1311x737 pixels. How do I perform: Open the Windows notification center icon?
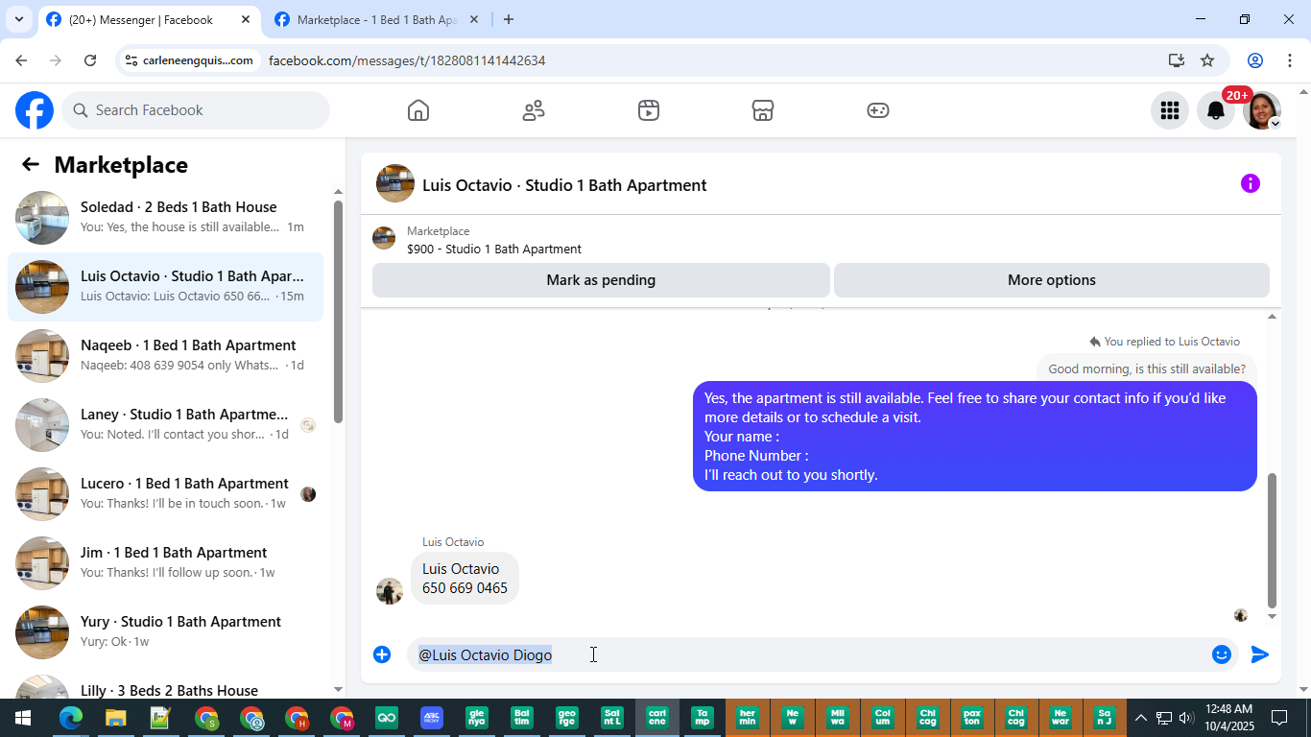pos(1279,718)
